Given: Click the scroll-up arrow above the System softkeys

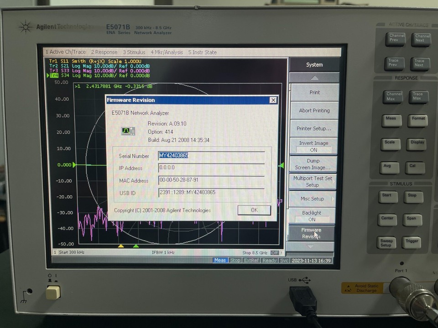Looking at the screenshot, I should tap(313, 77).
